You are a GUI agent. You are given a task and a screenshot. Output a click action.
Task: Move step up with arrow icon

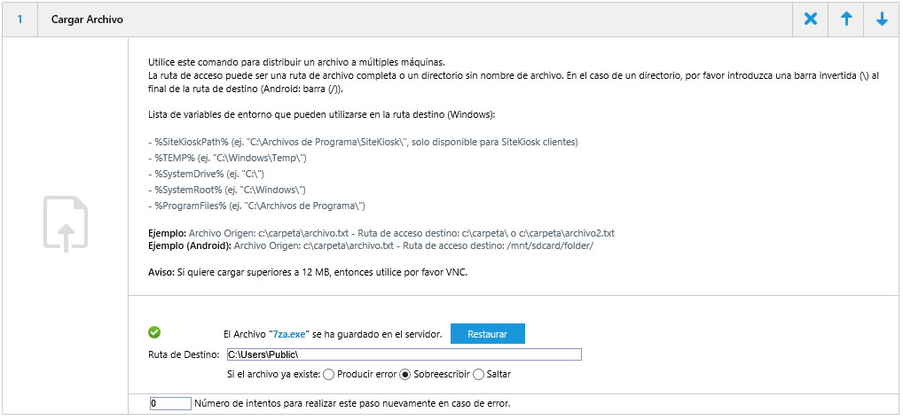pos(846,19)
